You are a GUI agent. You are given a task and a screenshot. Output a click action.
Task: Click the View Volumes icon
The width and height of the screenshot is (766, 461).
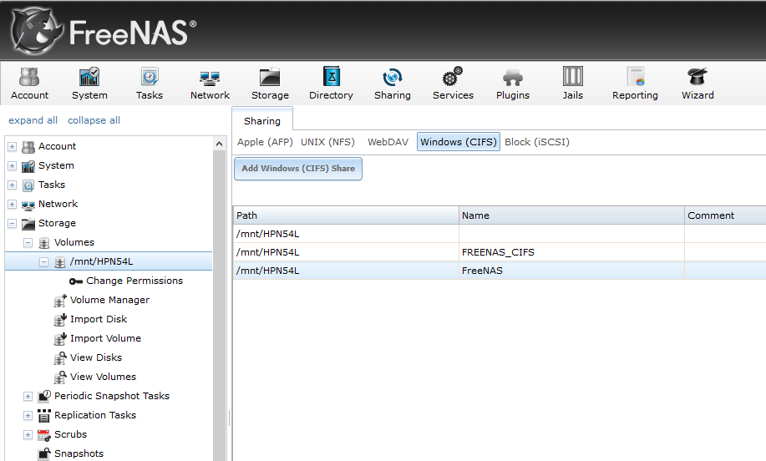point(60,377)
